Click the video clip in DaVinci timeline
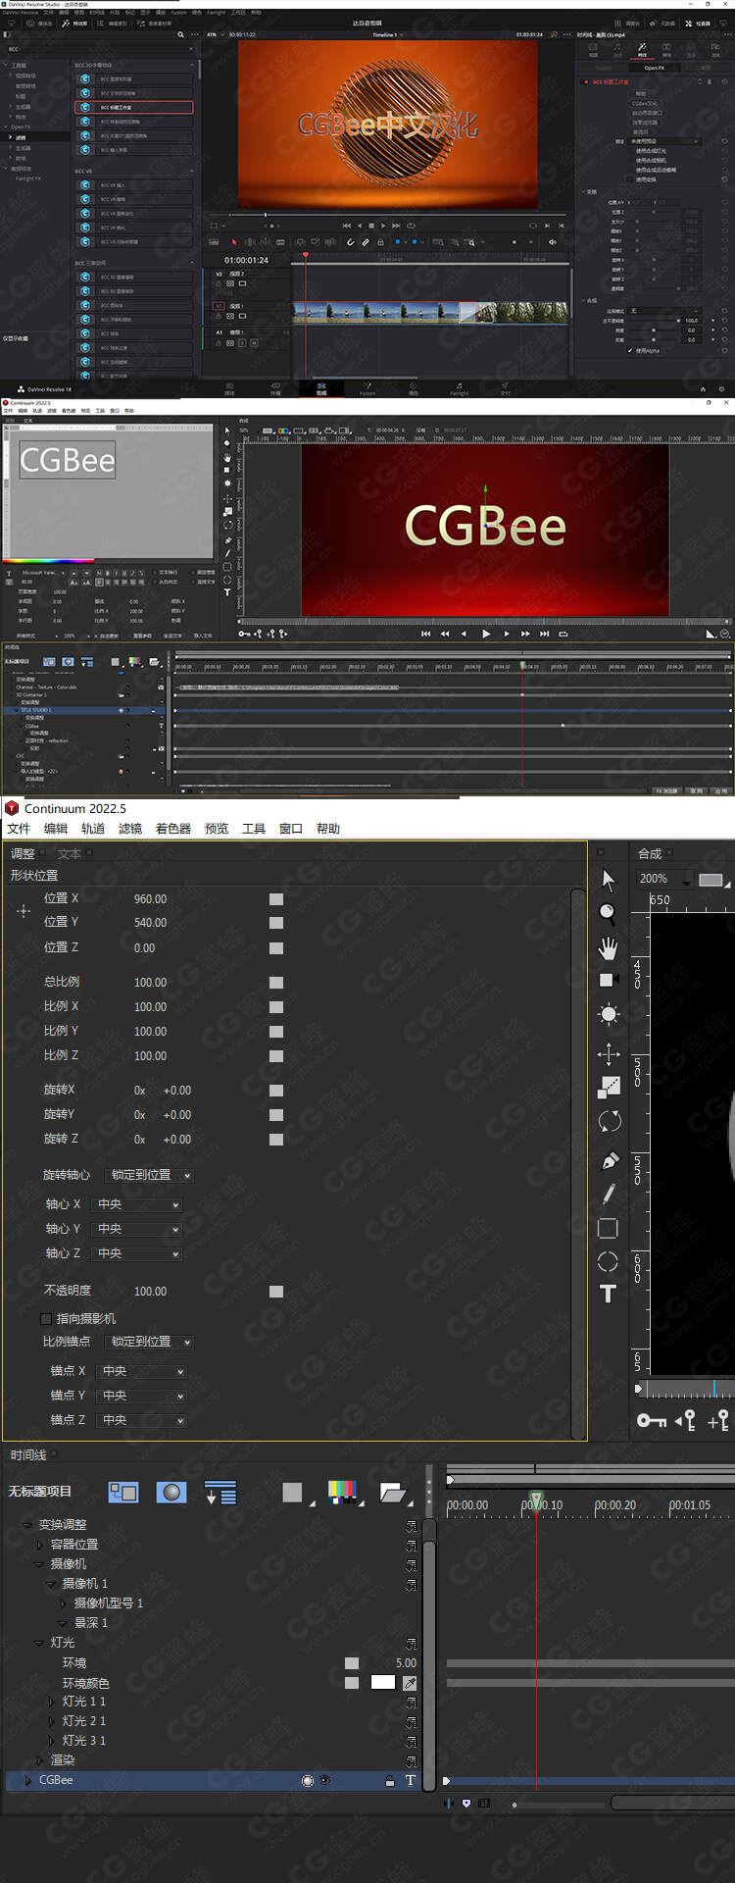735x1883 pixels. 387,313
